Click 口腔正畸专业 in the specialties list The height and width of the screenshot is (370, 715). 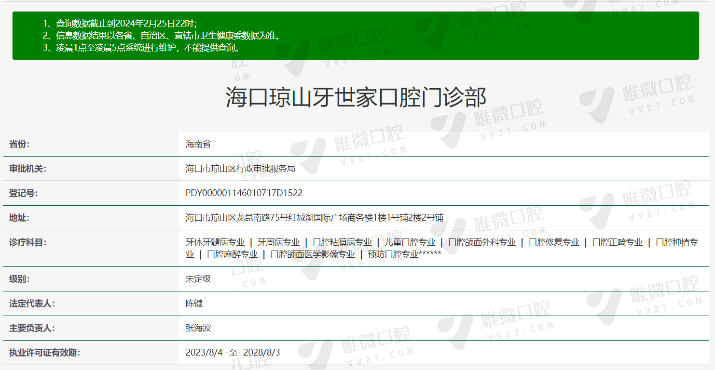[x=618, y=242]
